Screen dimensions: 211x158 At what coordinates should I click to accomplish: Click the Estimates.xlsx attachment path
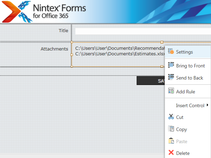120,54
